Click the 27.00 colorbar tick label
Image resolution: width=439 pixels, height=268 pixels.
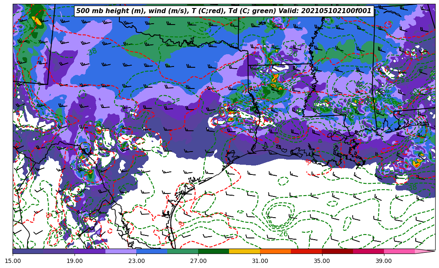click(198, 261)
